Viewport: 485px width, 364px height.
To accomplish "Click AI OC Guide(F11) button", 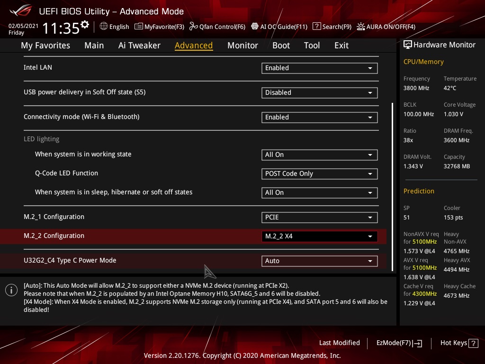I will pos(279,27).
